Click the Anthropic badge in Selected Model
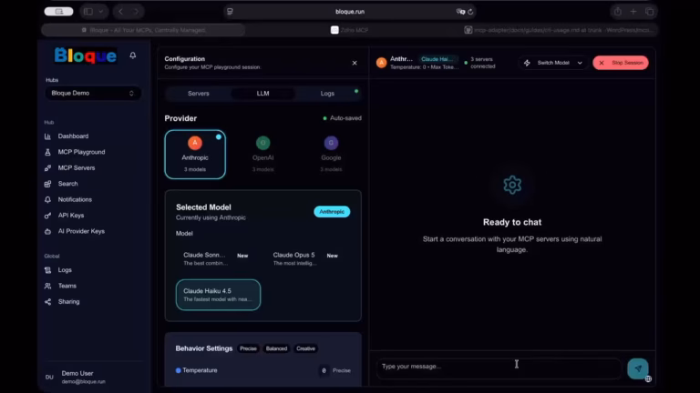The width and height of the screenshot is (700, 393). click(332, 212)
